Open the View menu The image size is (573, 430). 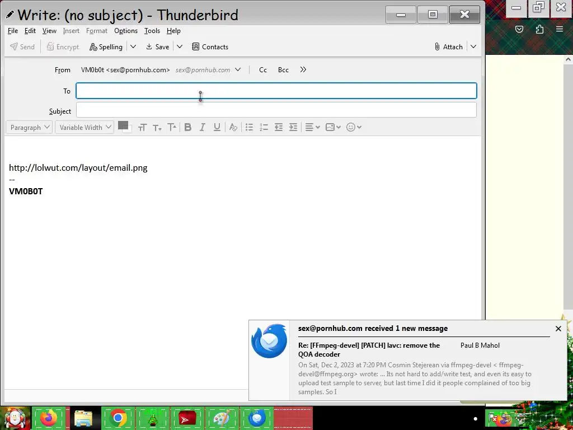pyautogui.click(x=49, y=31)
